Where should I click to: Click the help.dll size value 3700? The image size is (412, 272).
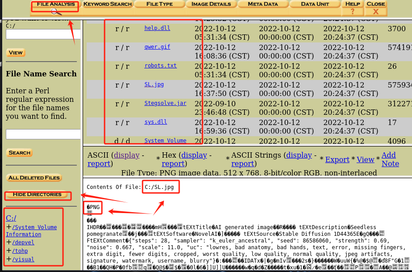tap(397, 29)
